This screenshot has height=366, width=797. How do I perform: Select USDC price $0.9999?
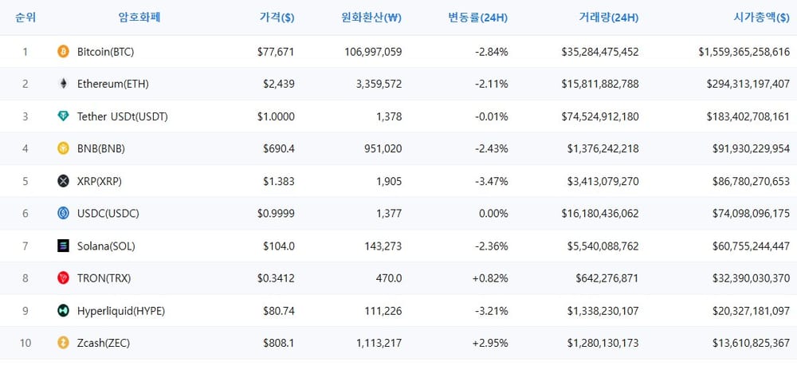pos(276,214)
